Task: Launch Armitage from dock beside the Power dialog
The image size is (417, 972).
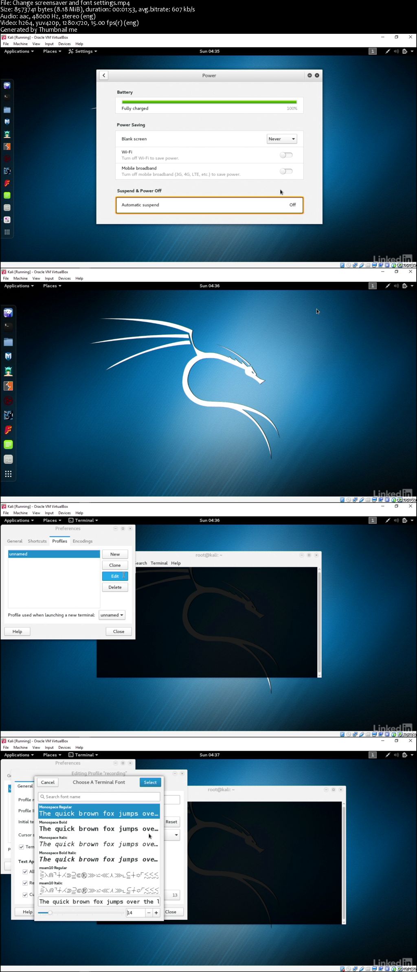Action: click(7, 134)
